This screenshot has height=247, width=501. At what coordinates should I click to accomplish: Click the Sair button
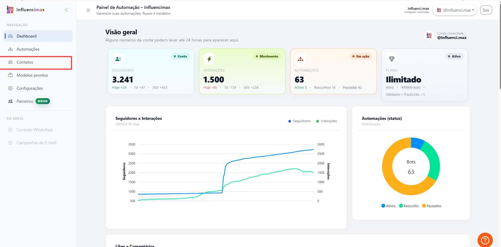486,10
